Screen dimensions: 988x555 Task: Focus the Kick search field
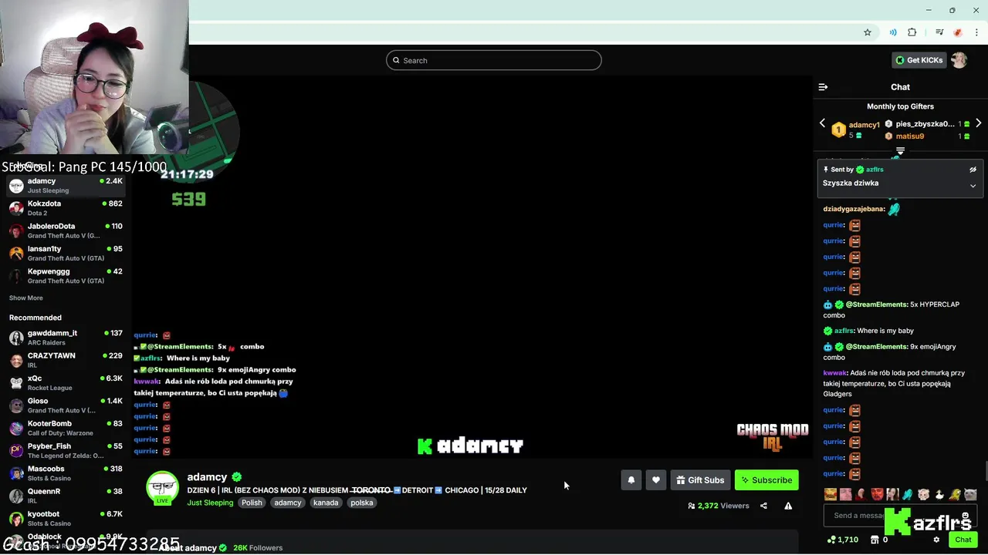click(494, 60)
